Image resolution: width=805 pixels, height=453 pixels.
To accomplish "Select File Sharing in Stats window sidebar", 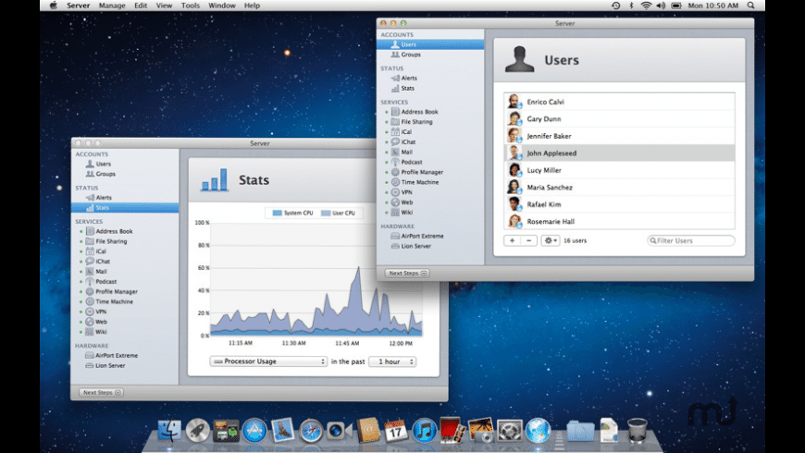I will pyautogui.click(x=111, y=241).
